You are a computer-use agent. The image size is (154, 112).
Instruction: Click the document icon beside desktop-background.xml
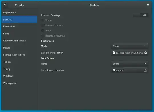114,53
